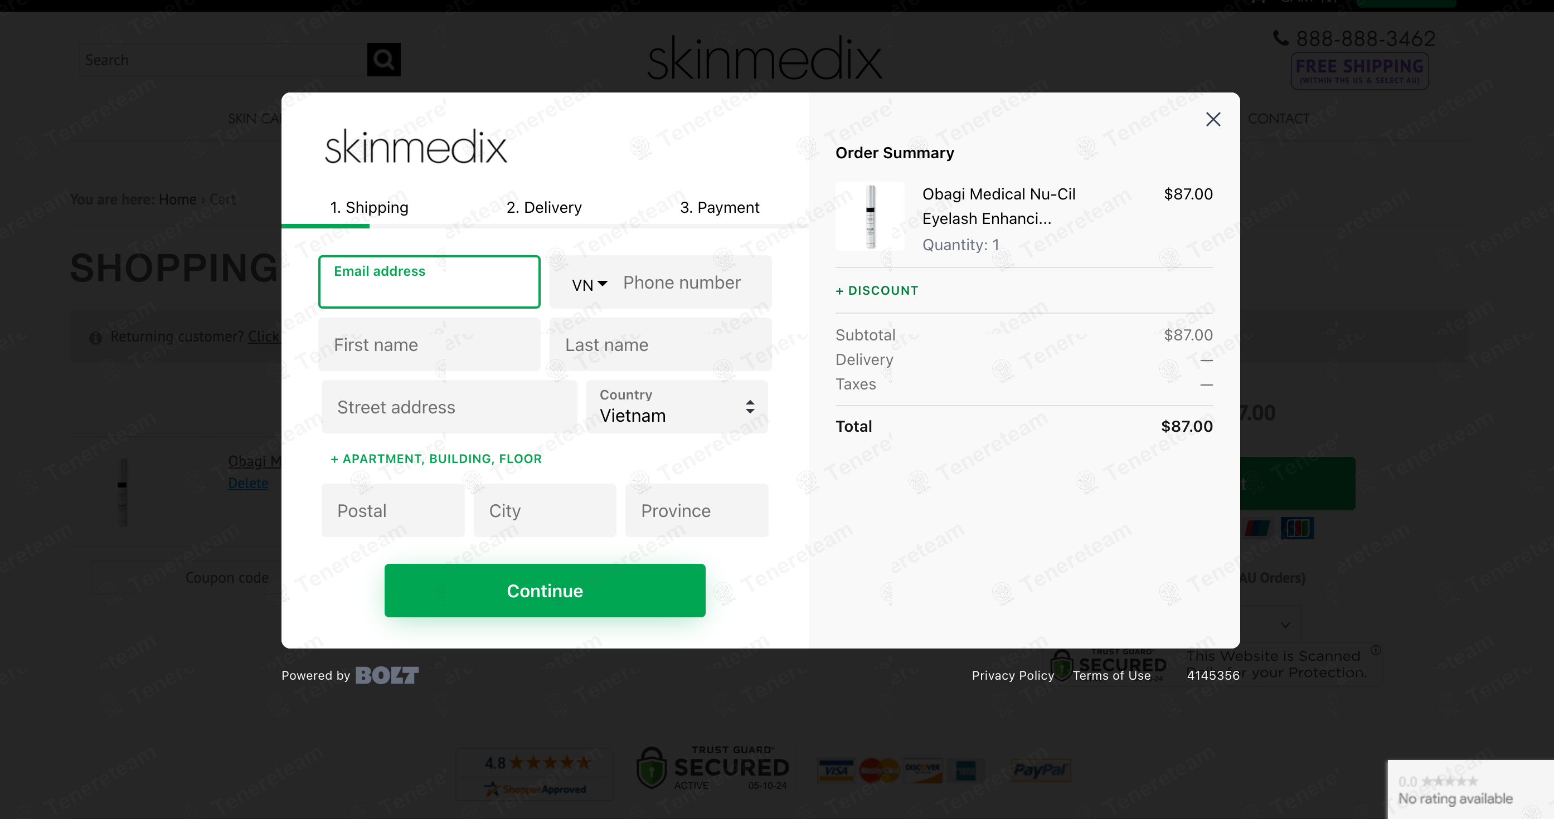
Task: Click the Home breadcrumb link
Action: [177, 199]
